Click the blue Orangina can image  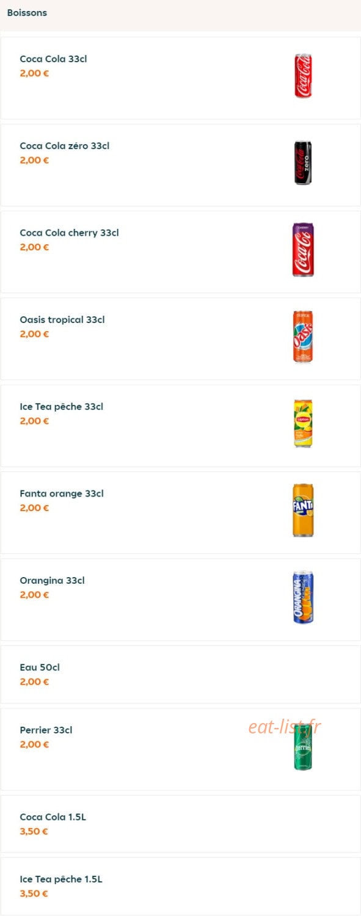pos(303,597)
